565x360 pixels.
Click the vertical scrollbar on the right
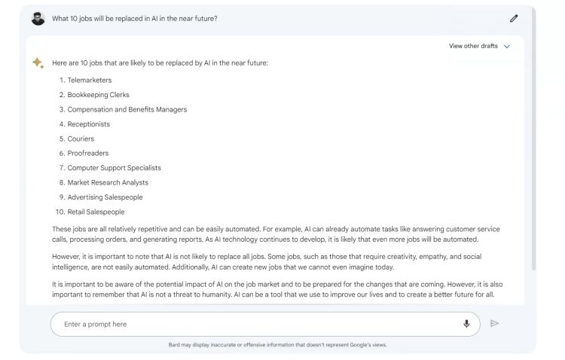tap(533, 151)
